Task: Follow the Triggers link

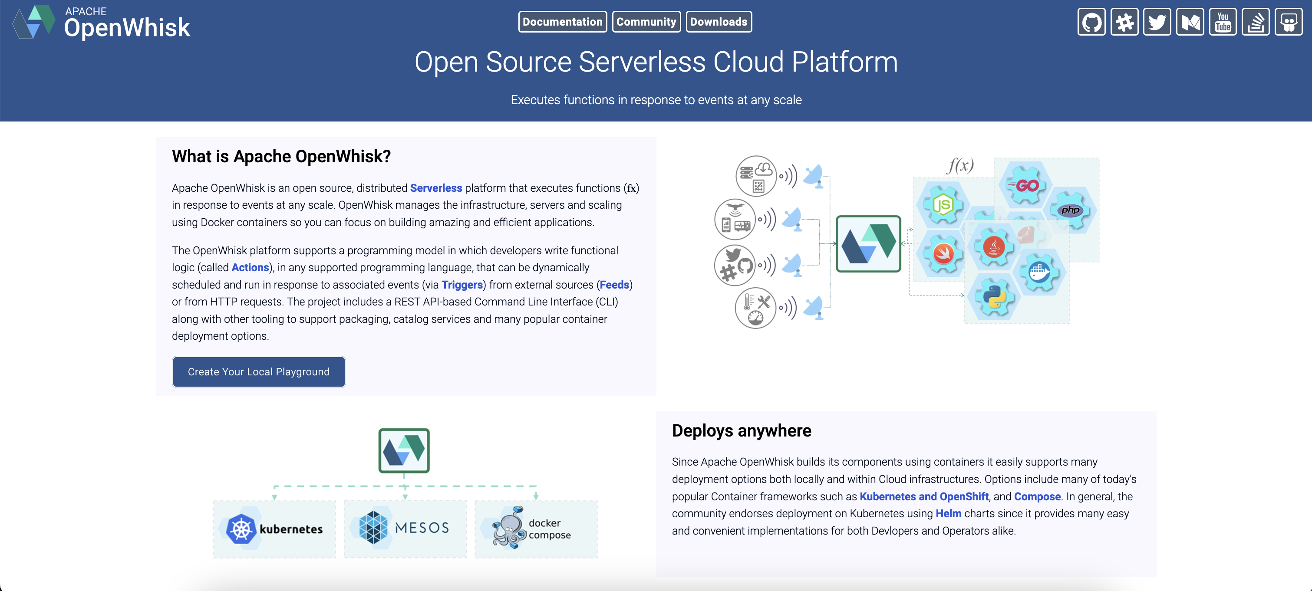Action: point(462,285)
